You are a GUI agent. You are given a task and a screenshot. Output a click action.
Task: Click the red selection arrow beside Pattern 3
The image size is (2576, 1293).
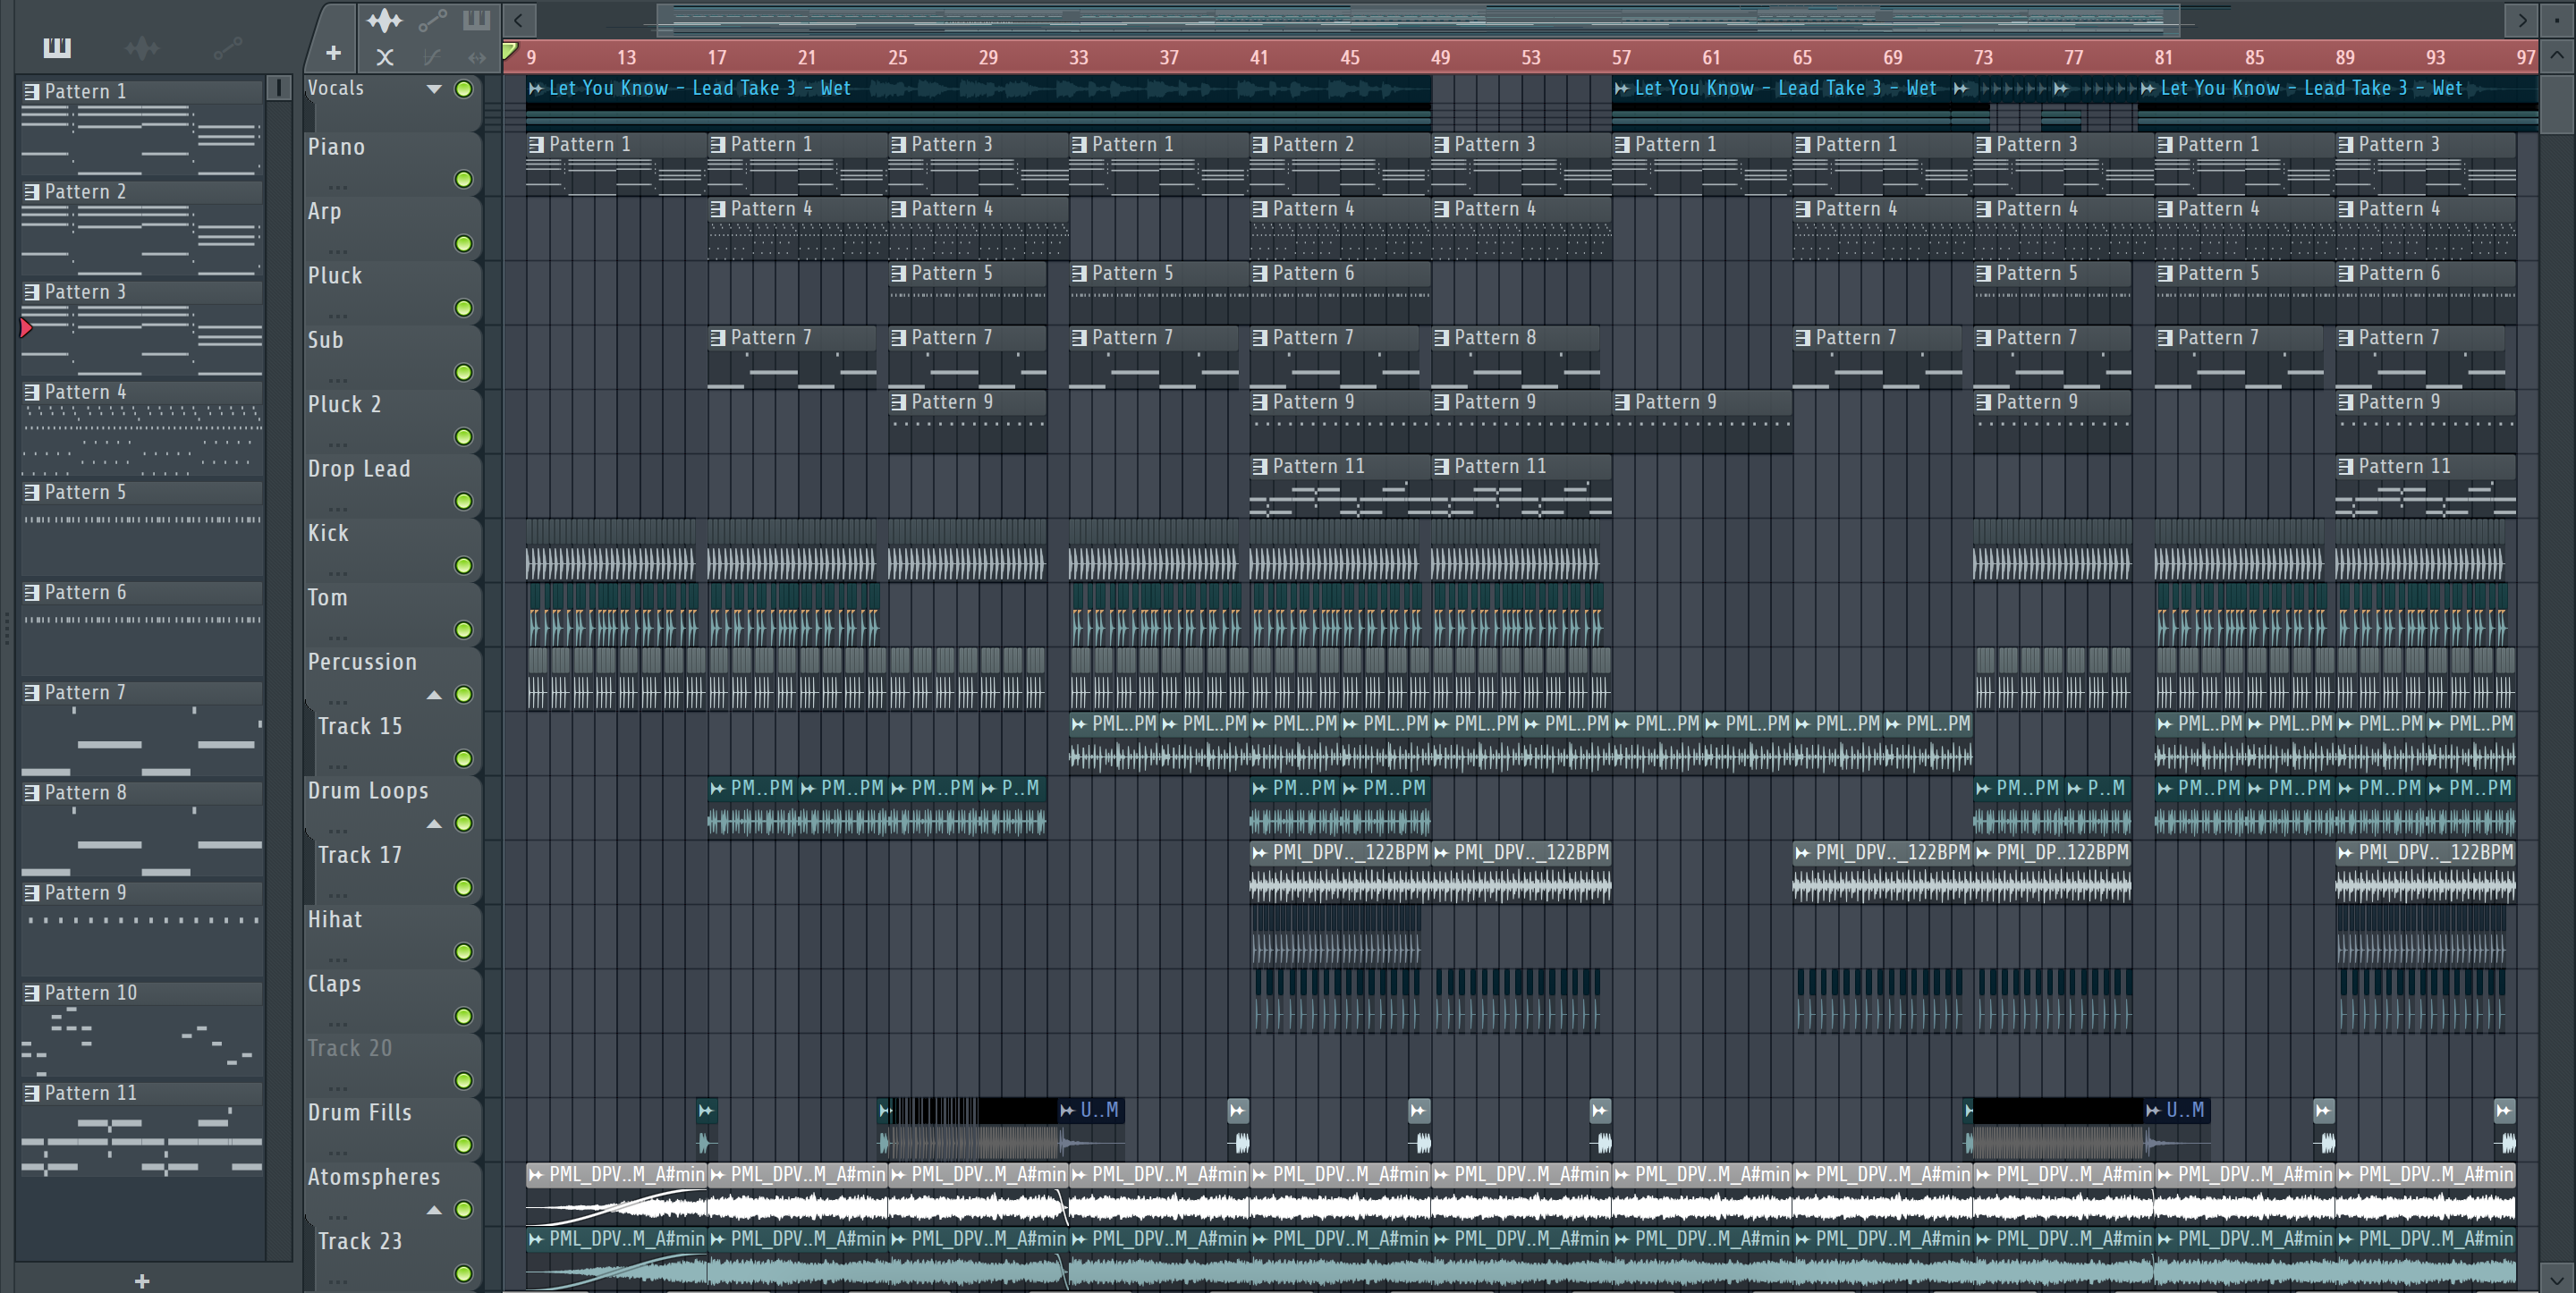(26, 327)
